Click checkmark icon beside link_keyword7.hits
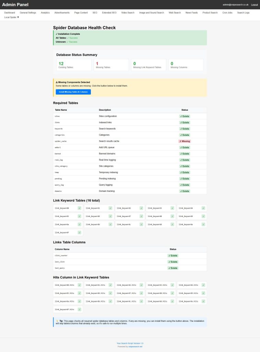The height and width of the screenshot is (352, 260). pos(141,293)
